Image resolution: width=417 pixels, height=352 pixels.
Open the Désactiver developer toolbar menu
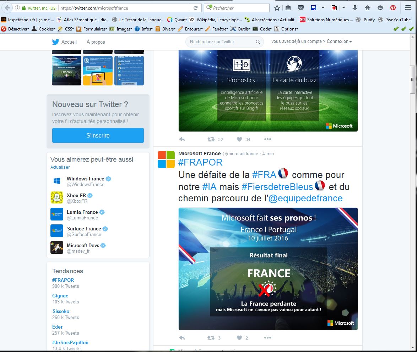15,29
